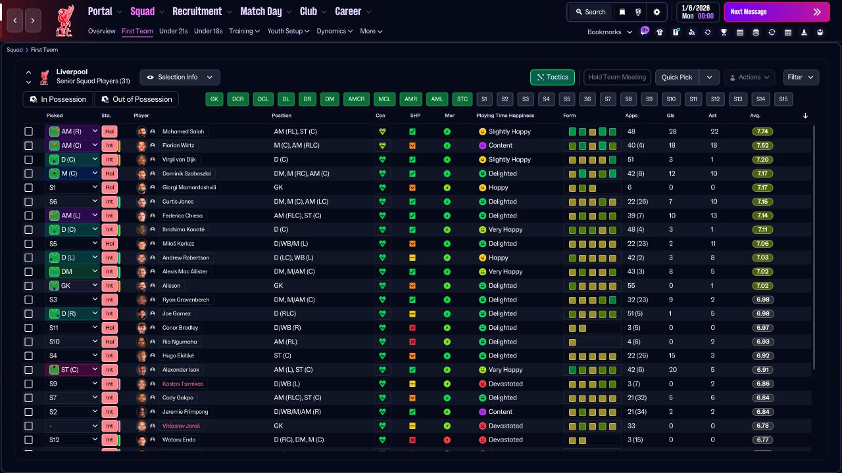Image resolution: width=842 pixels, height=473 pixels.
Task: Tick the checkbox for Mohamed Salah
Action: pyautogui.click(x=28, y=131)
